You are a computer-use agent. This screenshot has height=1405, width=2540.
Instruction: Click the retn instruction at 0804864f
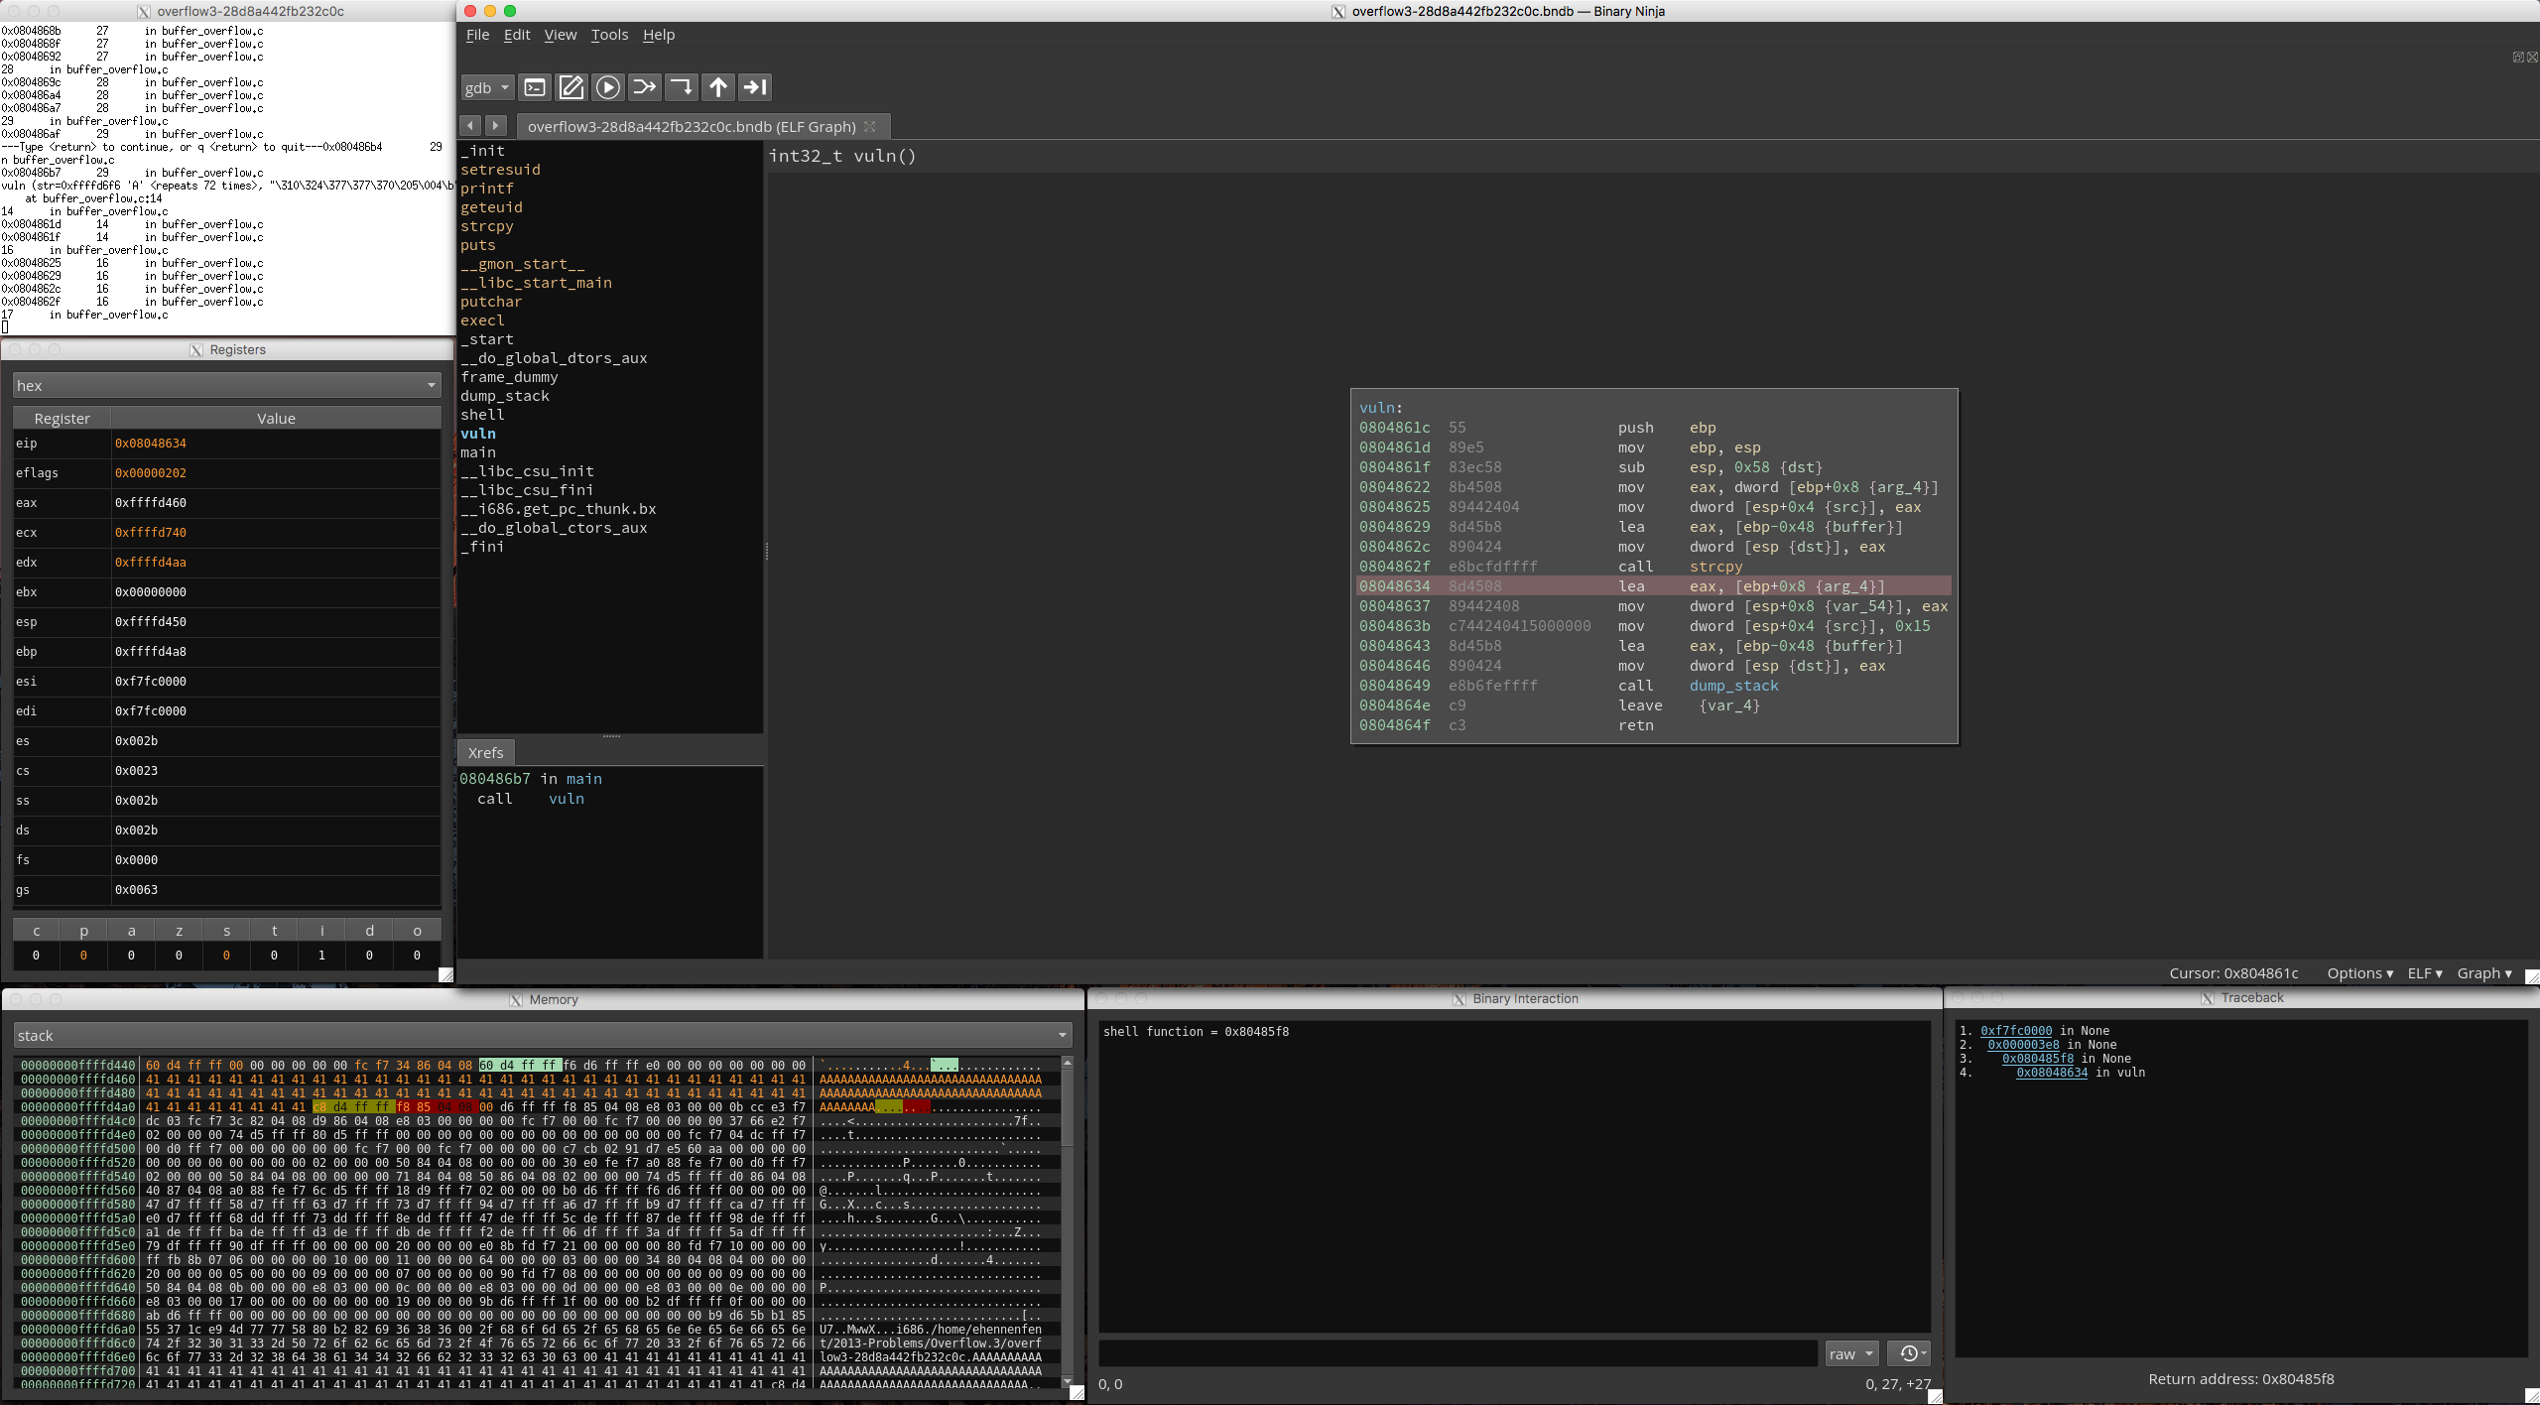pos(1653,725)
